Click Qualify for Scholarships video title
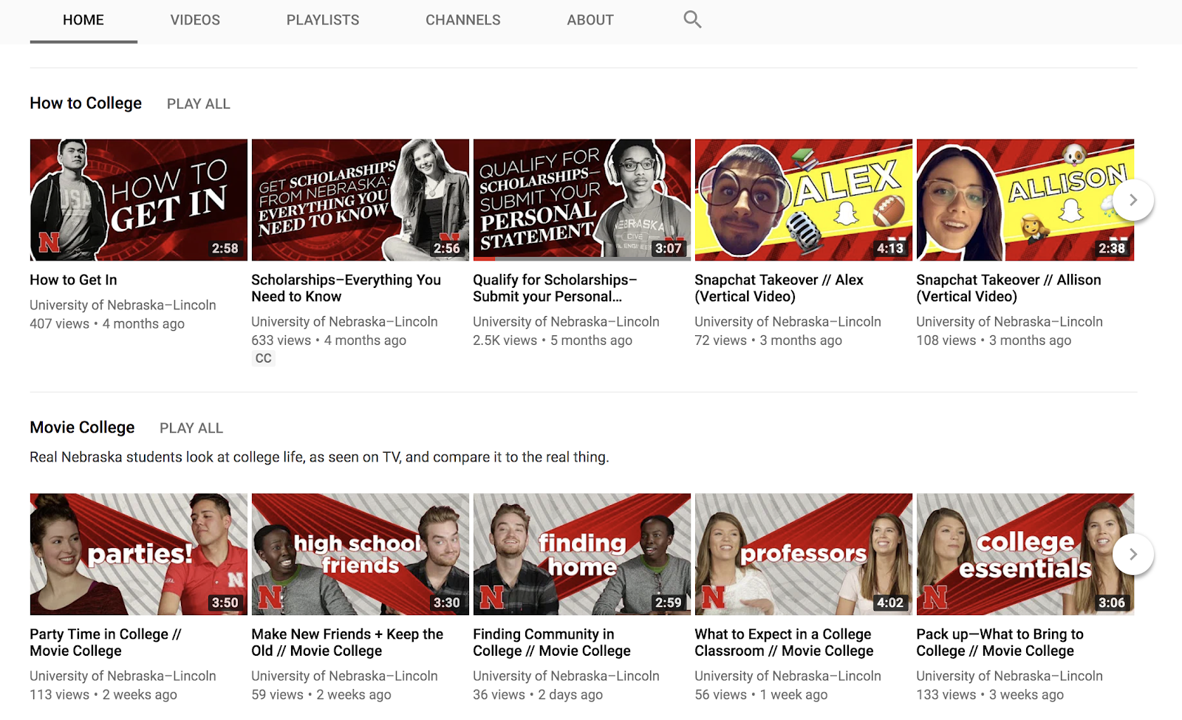The image size is (1182, 720). point(555,288)
